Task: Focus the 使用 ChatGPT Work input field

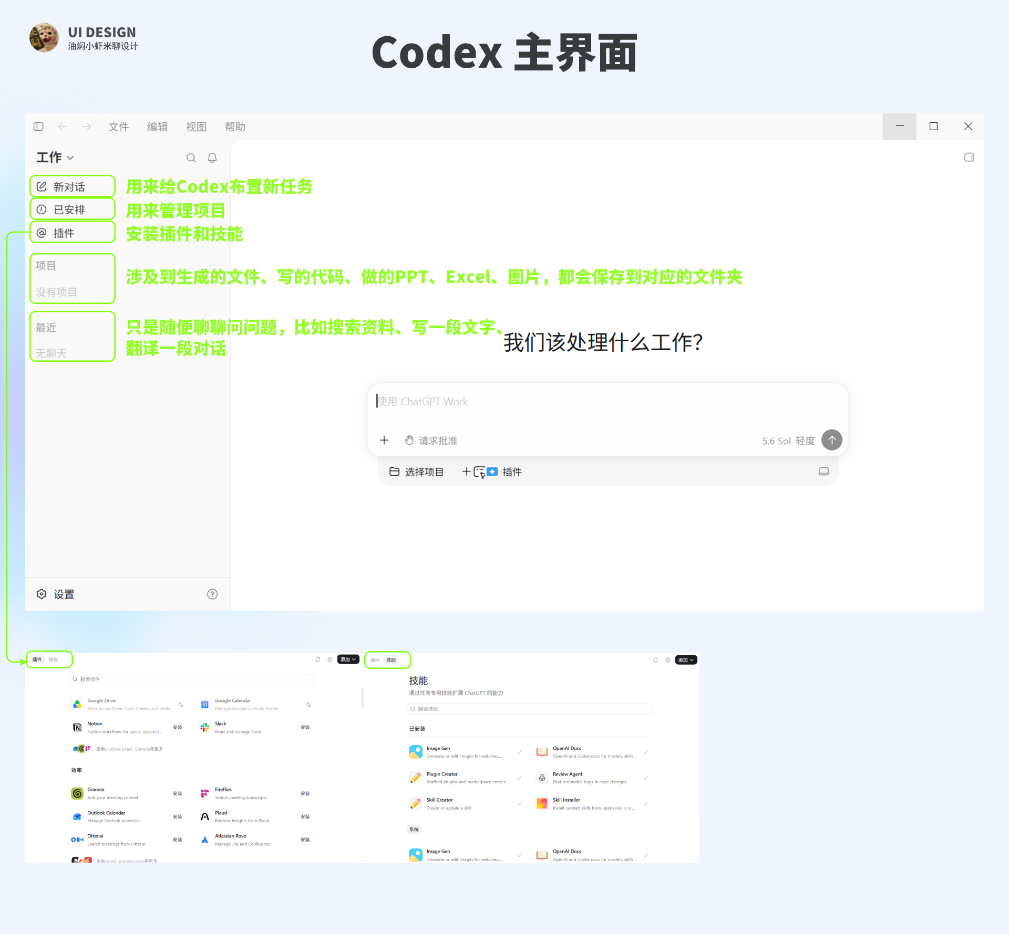Action: 608,402
